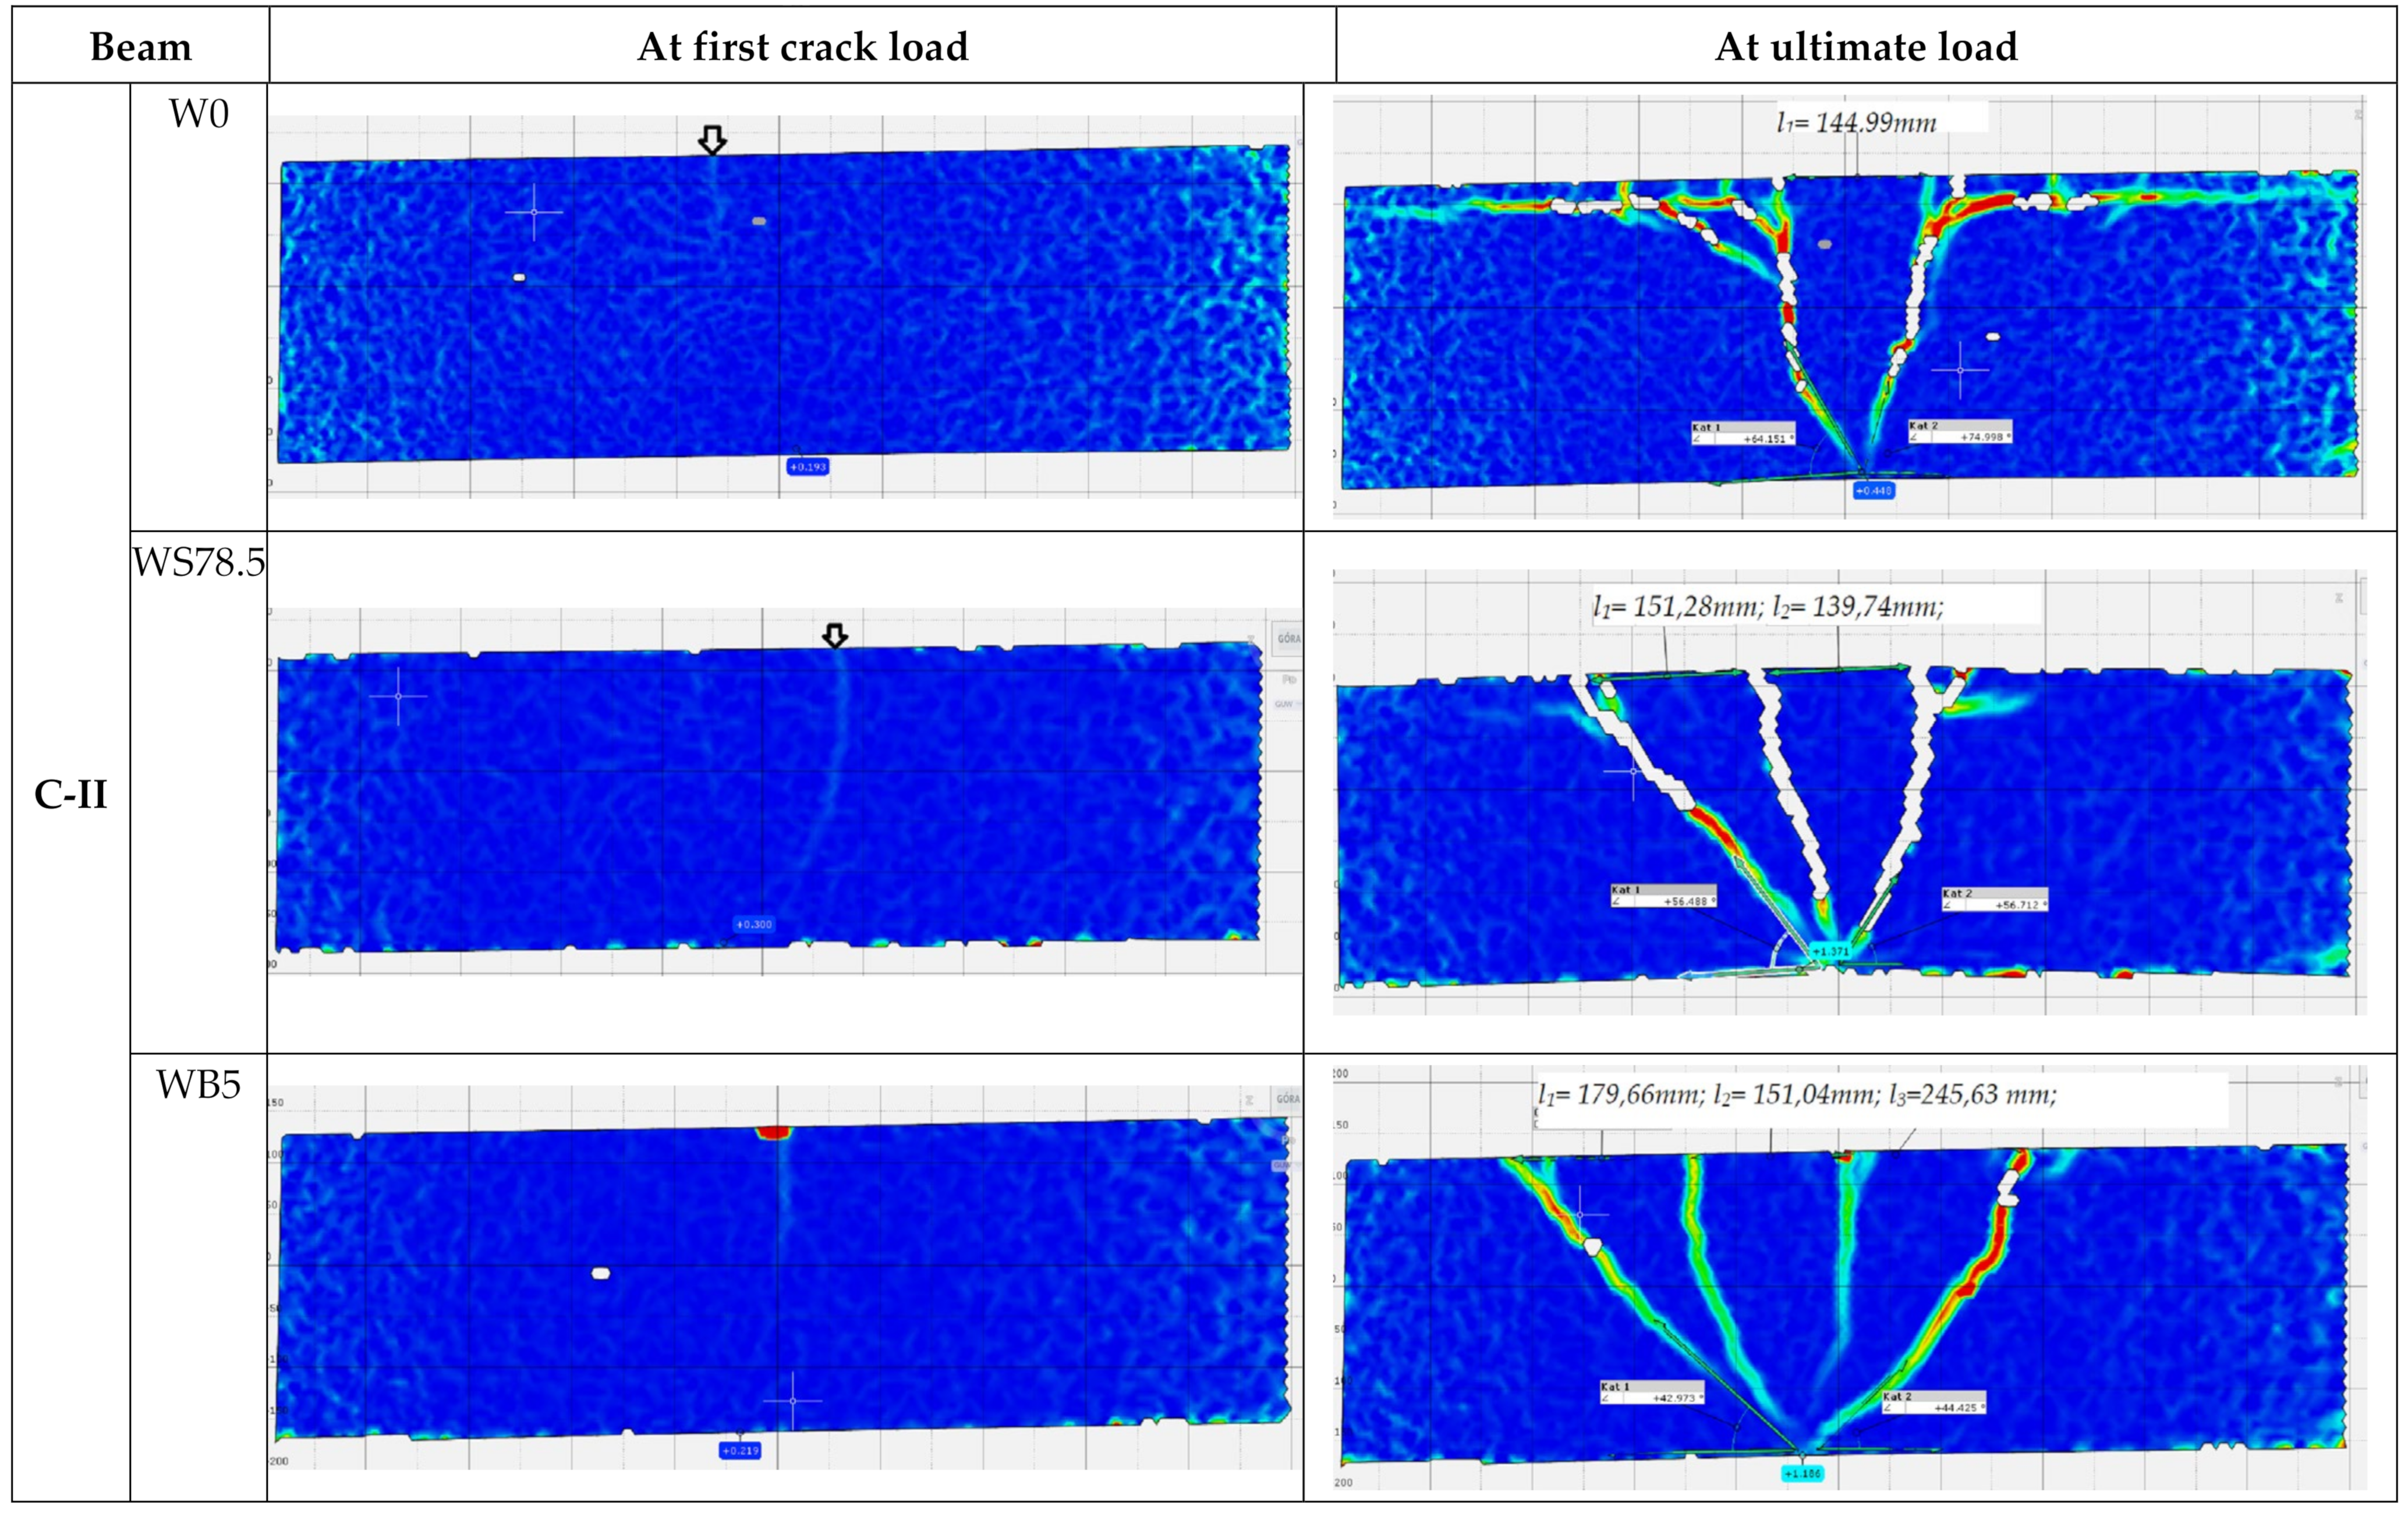Click the l1= 144.99mm annotation text
Screen dimensions: 2408x1517
click(x=1856, y=123)
